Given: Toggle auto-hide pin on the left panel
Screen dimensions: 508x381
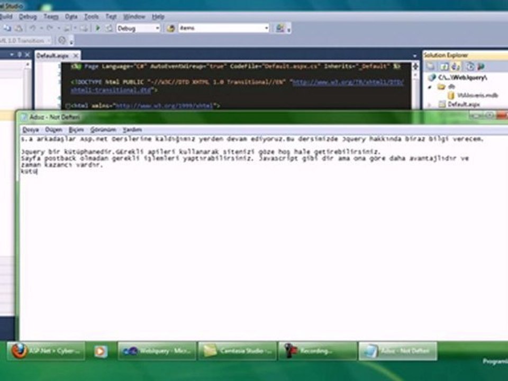Looking at the screenshot, I should tap(20, 55).
